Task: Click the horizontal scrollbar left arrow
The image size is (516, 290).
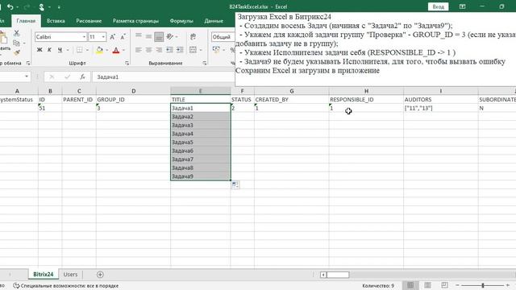Action: [x=323, y=275]
